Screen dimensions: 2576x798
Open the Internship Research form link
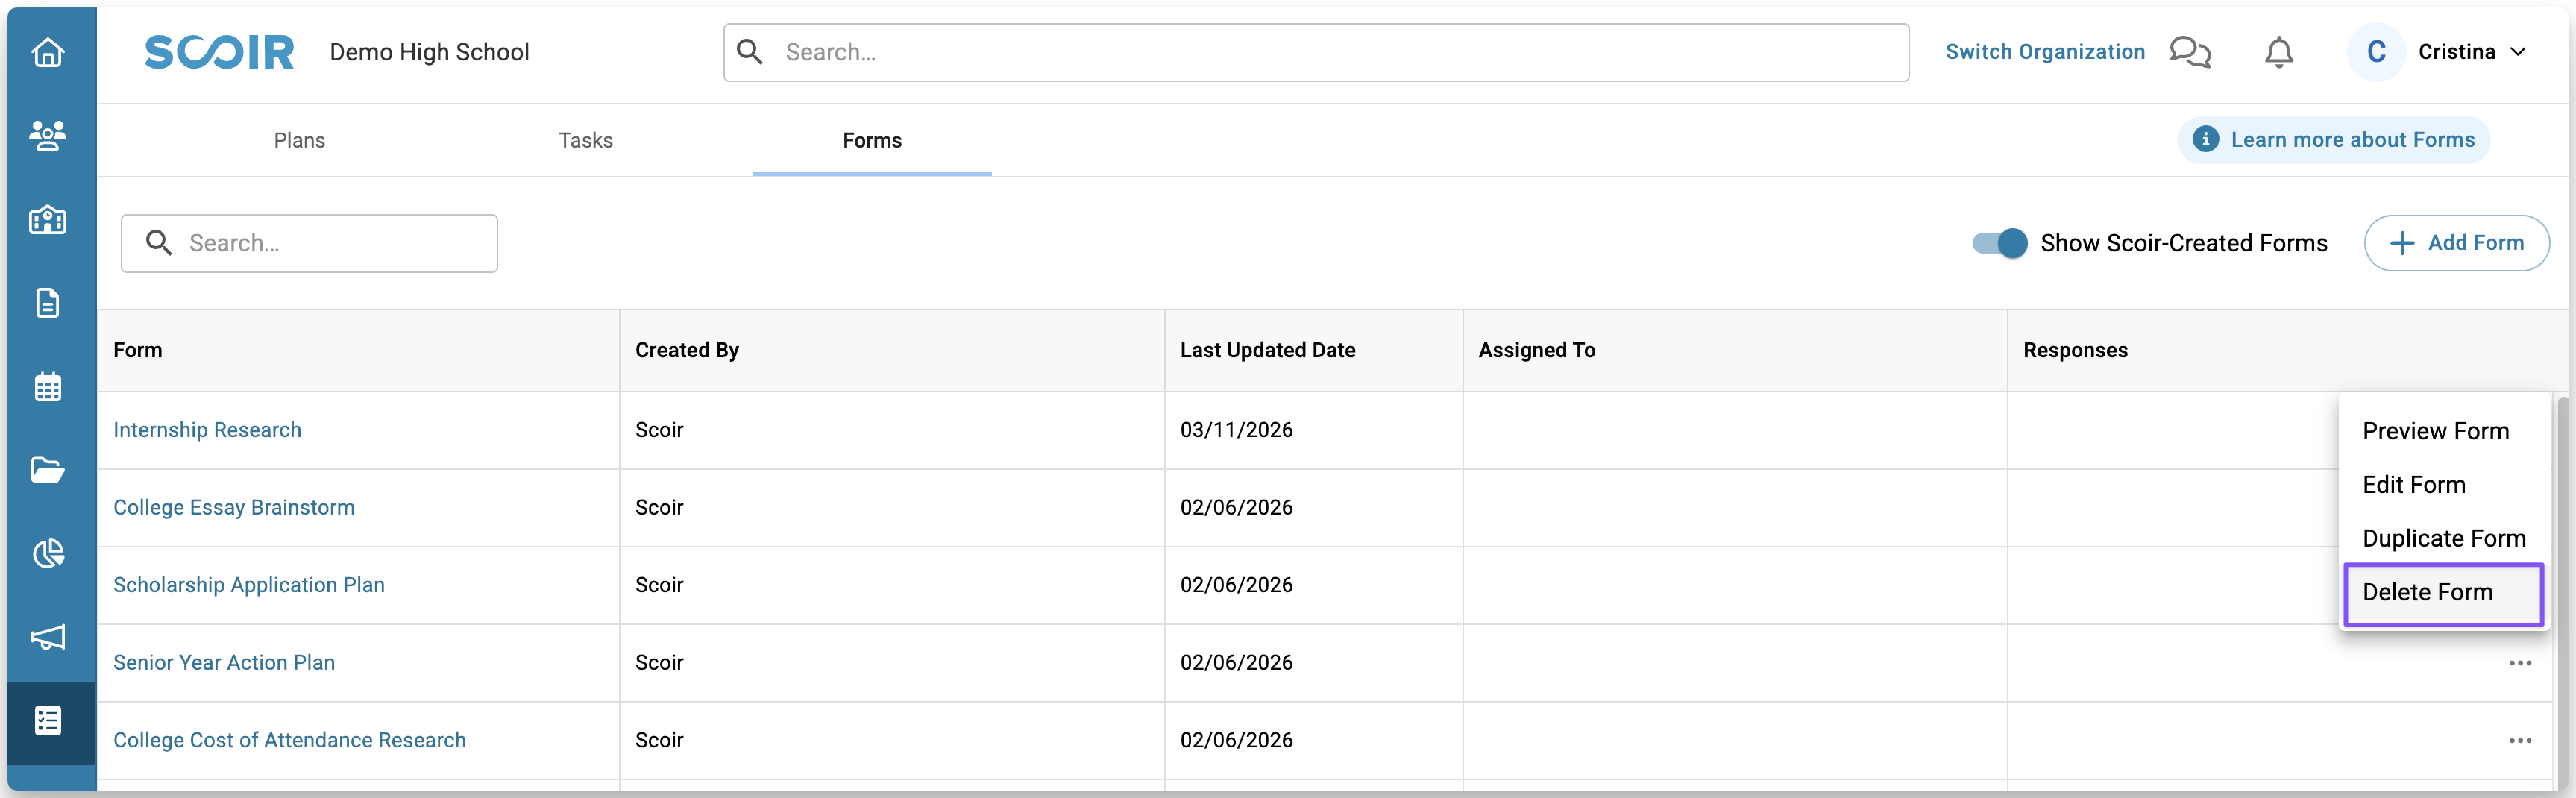point(207,430)
